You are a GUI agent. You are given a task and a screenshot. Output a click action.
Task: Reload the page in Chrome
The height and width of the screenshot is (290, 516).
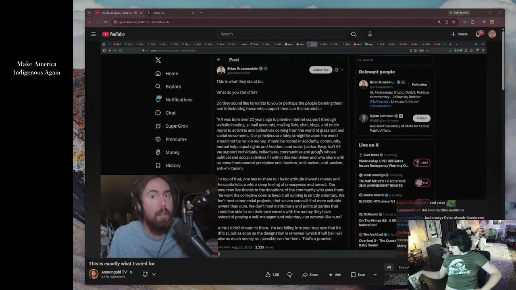point(106,22)
